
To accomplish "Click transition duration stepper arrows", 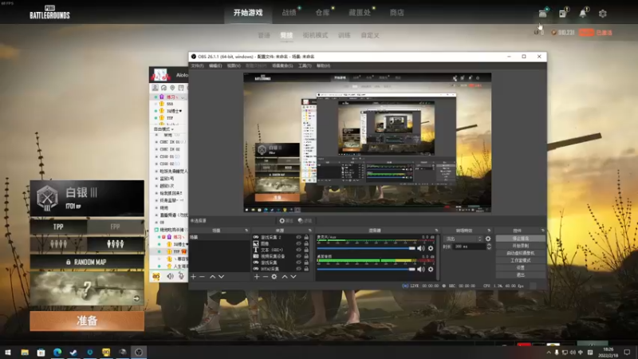I will (489, 247).
